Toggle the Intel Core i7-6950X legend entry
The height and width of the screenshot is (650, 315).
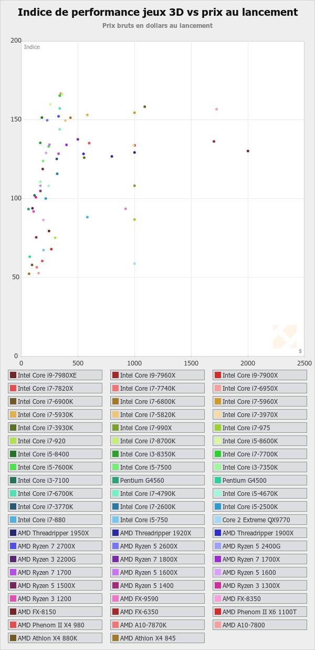[260, 388]
